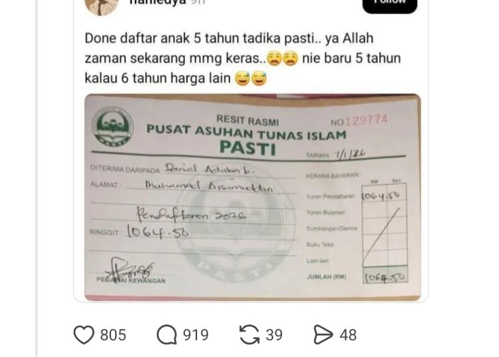
Task: View the 48 shares count
Action: coord(348,335)
